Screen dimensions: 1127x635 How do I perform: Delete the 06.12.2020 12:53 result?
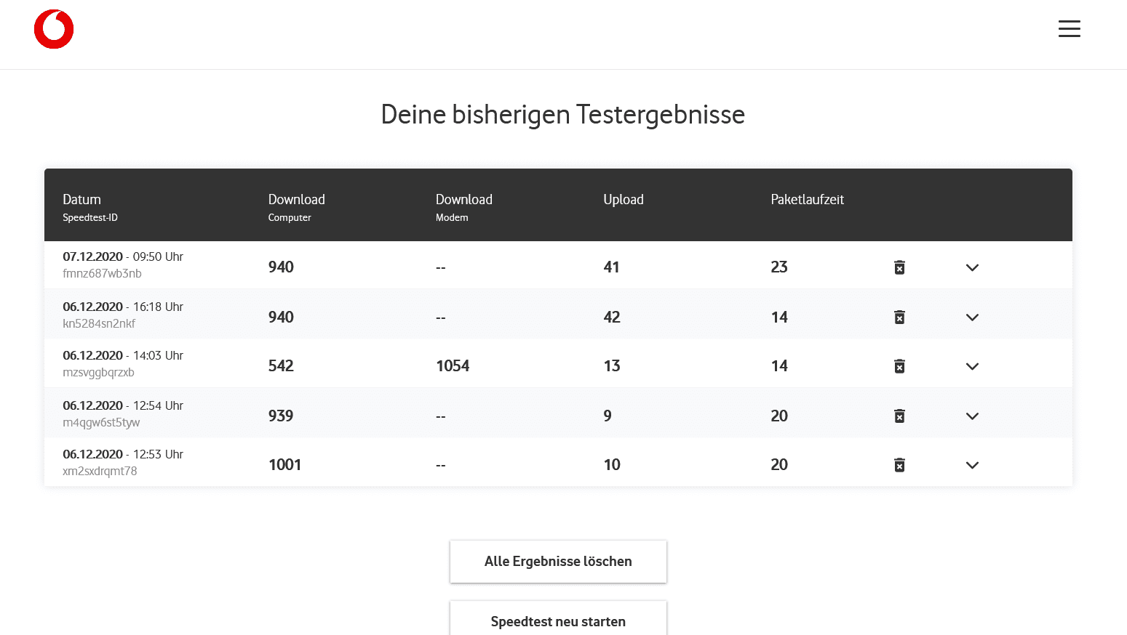[899, 465]
